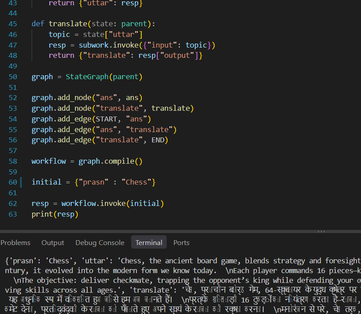Select the Terminal tab
The height and width of the screenshot is (314, 361).
149,242
